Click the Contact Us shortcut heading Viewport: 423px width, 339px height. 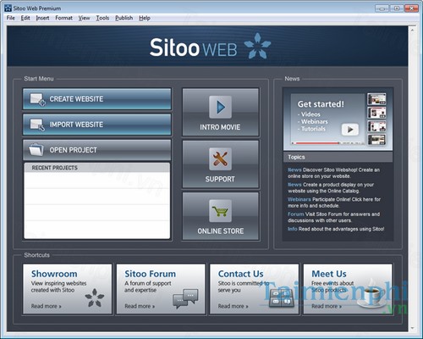pyautogui.click(x=241, y=274)
